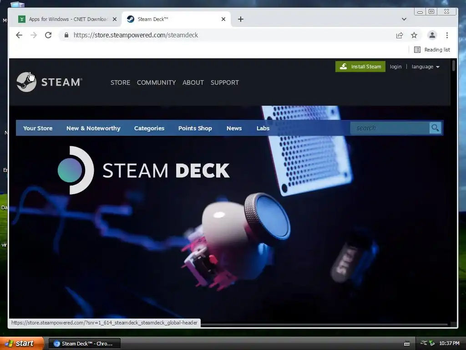Expand the language dropdown
Viewport: 466px width, 350px height.
425,67
